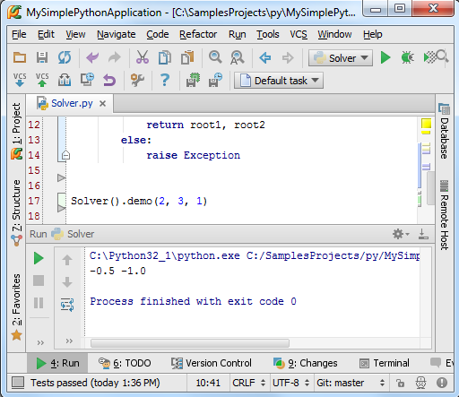The width and height of the screenshot is (459, 397).
Task: Open Settings with the wrench icon
Action: [x=137, y=80]
